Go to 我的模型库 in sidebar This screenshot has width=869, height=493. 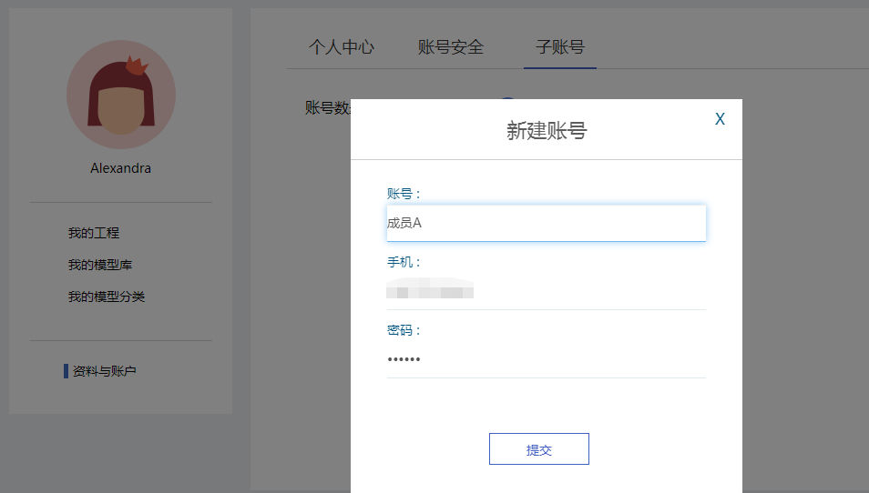(100, 265)
